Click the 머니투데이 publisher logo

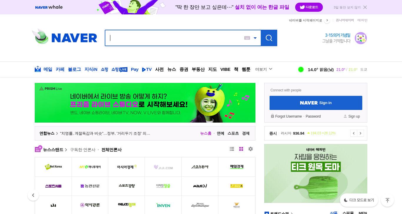click(x=90, y=167)
